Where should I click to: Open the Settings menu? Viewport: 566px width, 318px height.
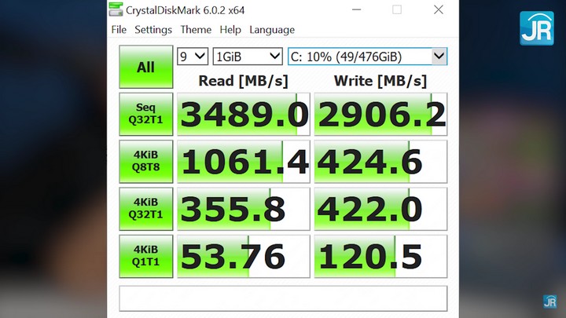[153, 30]
